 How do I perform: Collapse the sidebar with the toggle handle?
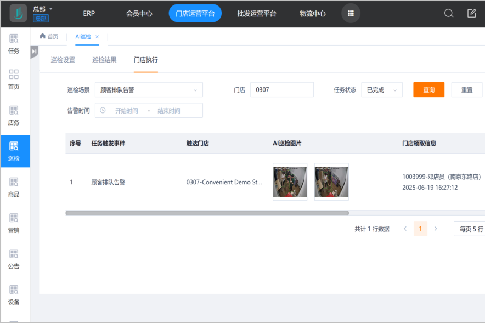(x=34, y=52)
